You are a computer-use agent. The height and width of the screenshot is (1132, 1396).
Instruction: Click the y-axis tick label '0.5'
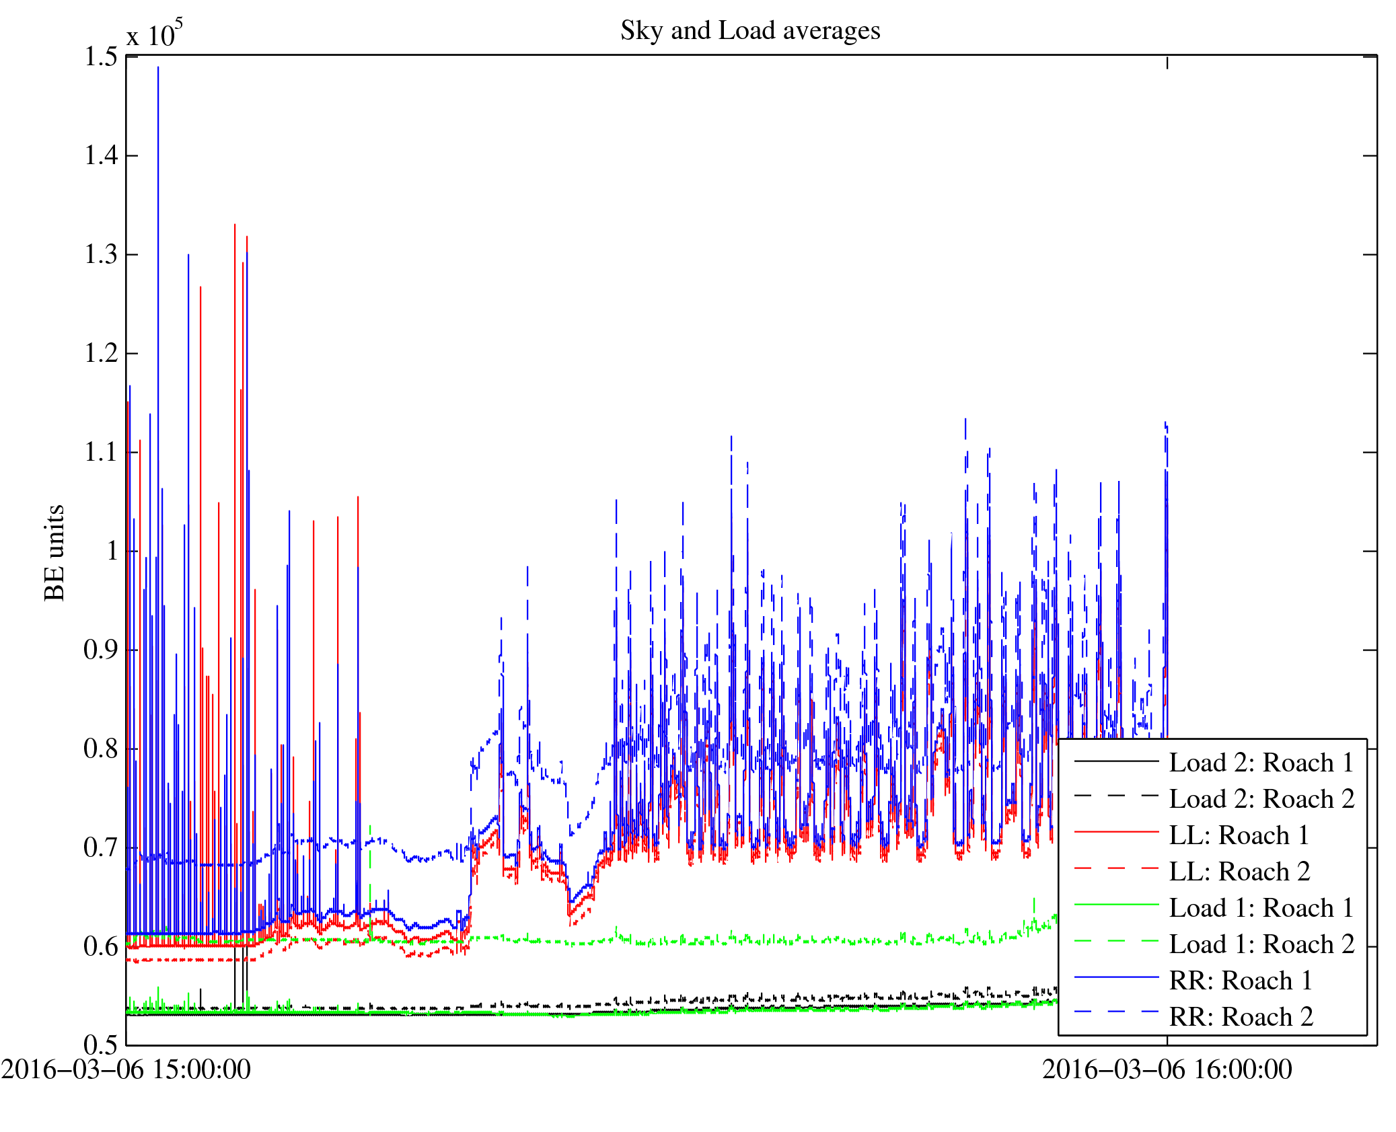tap(100, 1045)
